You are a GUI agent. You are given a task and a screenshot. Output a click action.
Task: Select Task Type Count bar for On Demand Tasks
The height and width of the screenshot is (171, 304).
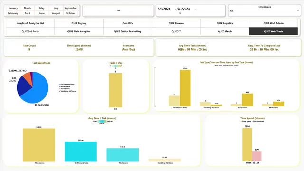tap(174, 101)
